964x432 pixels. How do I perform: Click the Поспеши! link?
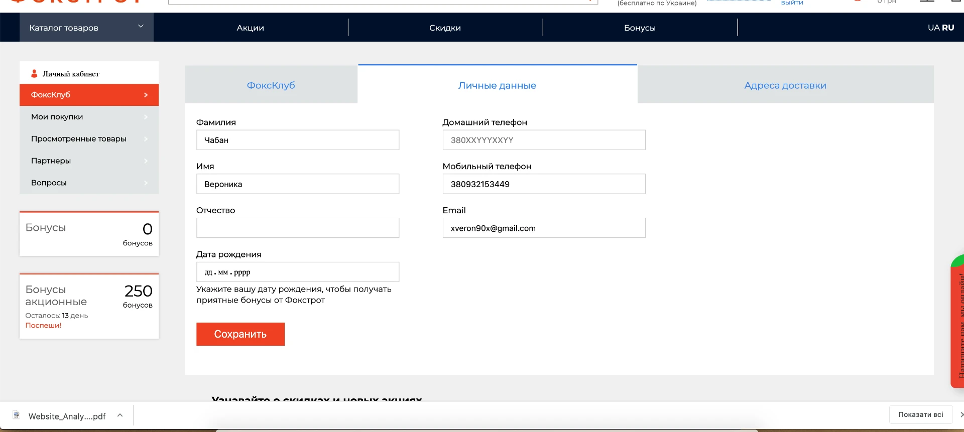(43, 325)
